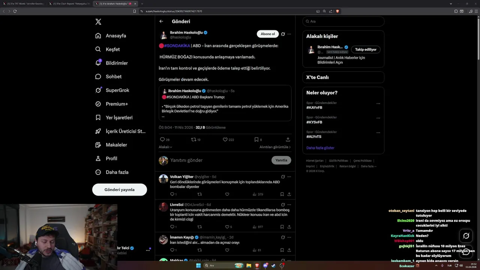
Task: Repost the main post with 19 reposts
Action: (196, 139)
